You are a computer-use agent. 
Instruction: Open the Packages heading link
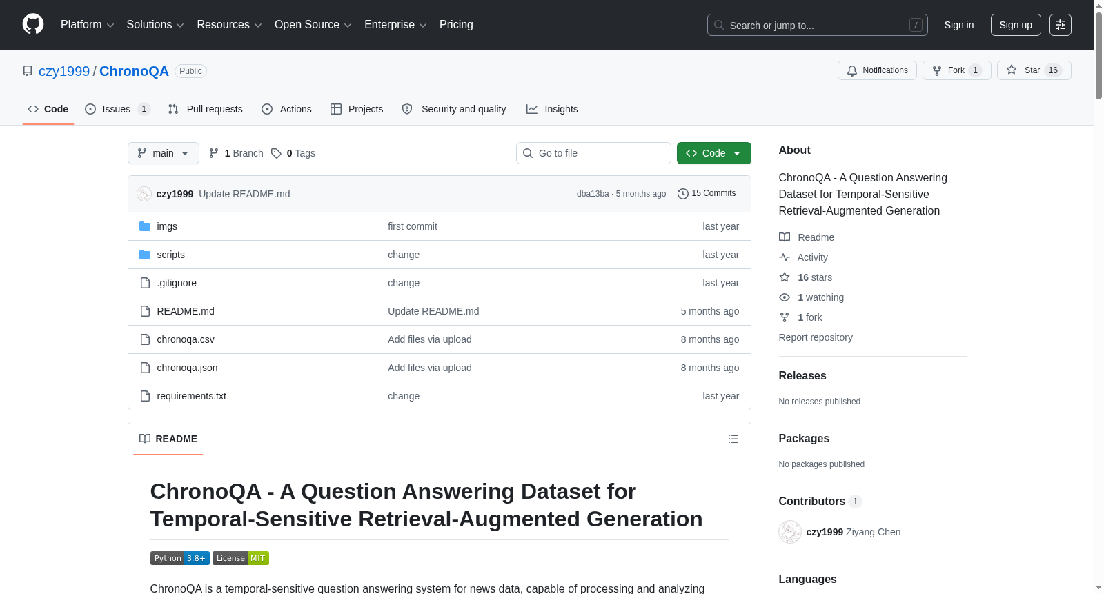(x=804, y=438)
